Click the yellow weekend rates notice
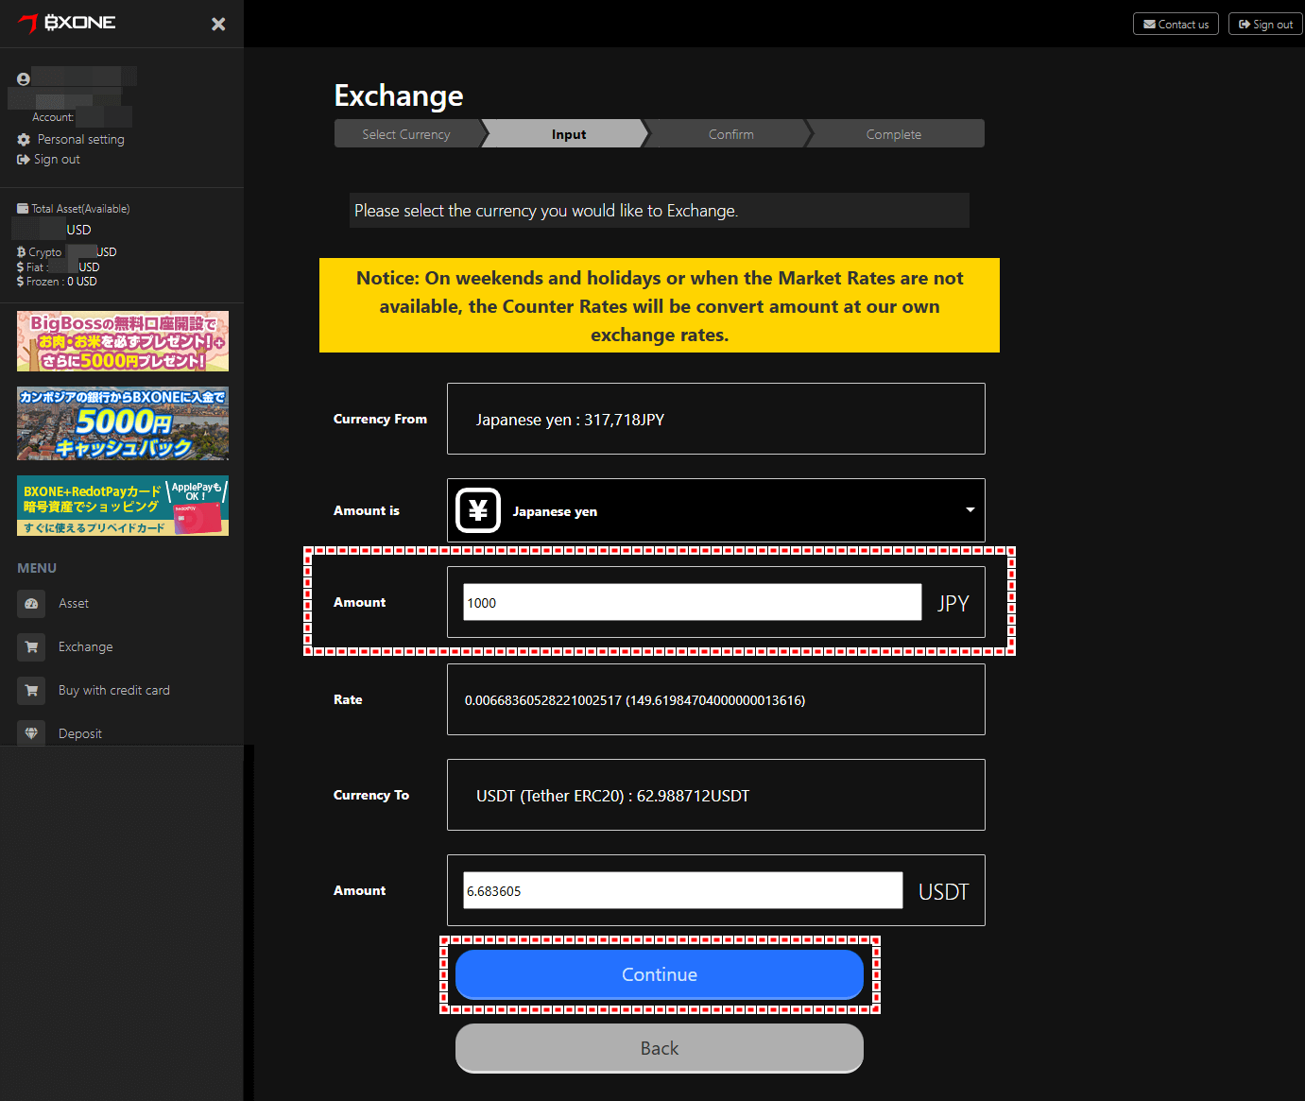 (660, 305)
